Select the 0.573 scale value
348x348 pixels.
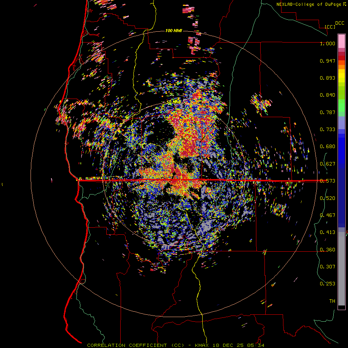[328, 181]
